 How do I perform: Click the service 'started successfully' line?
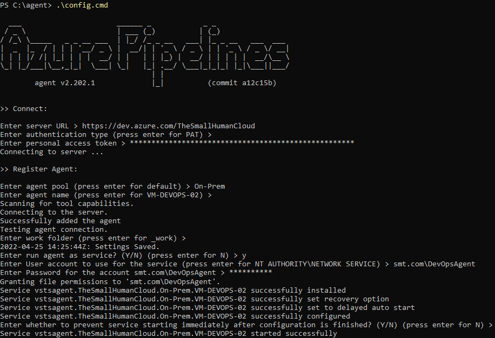click(169, 333)
